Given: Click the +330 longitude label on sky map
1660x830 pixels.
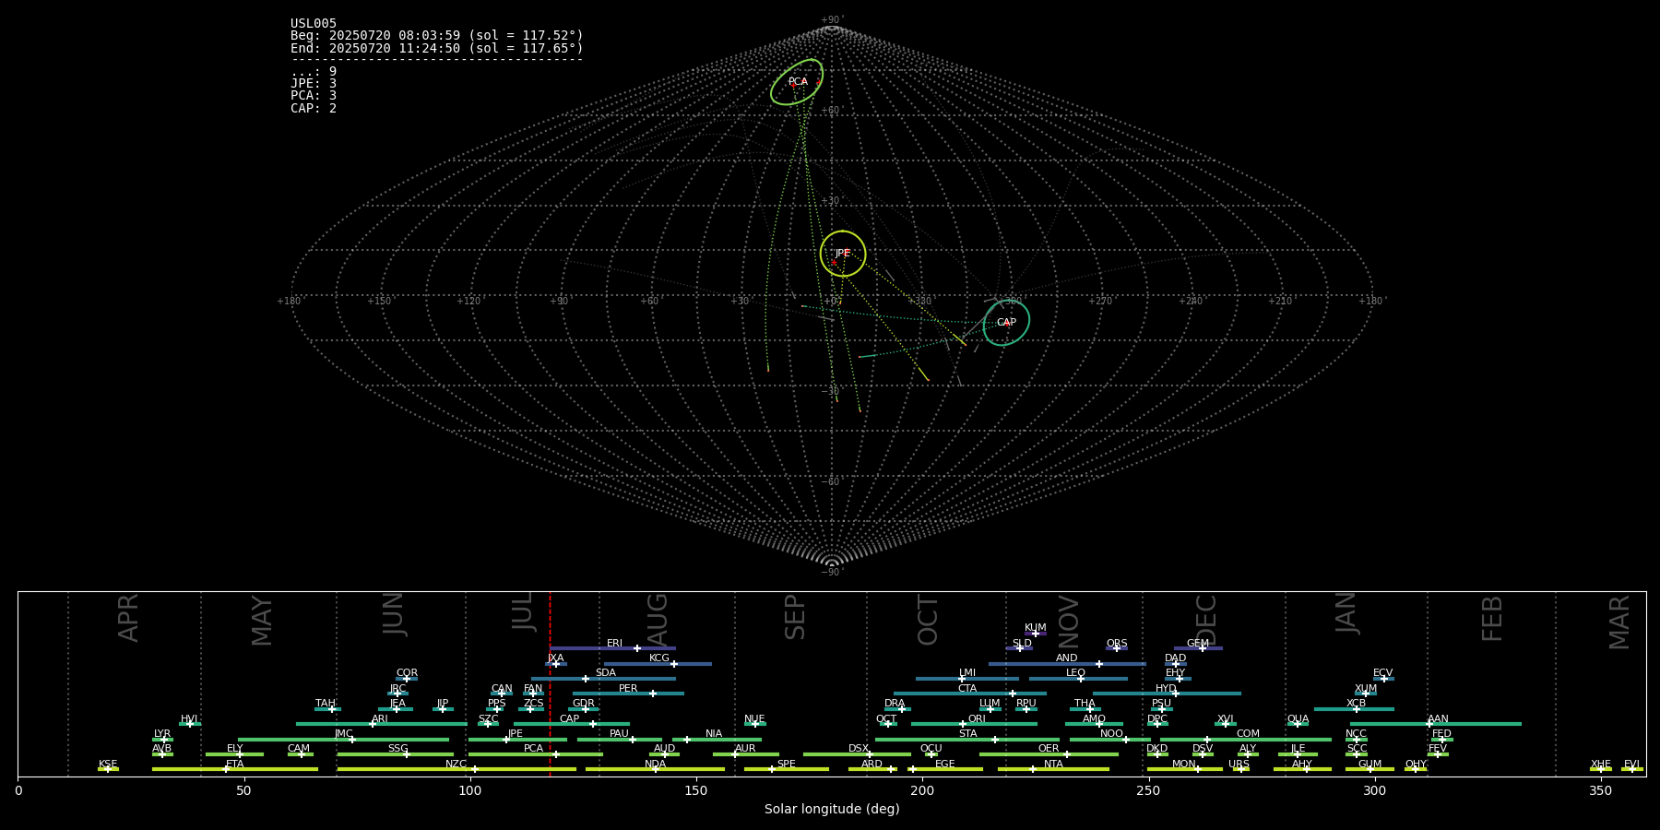Looking at the screenshot, I should 919,301.
